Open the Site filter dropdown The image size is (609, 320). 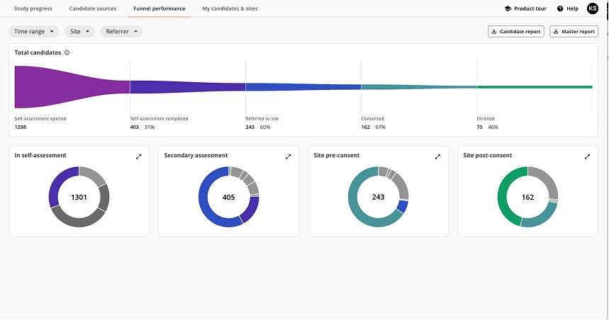coord(79,32)
